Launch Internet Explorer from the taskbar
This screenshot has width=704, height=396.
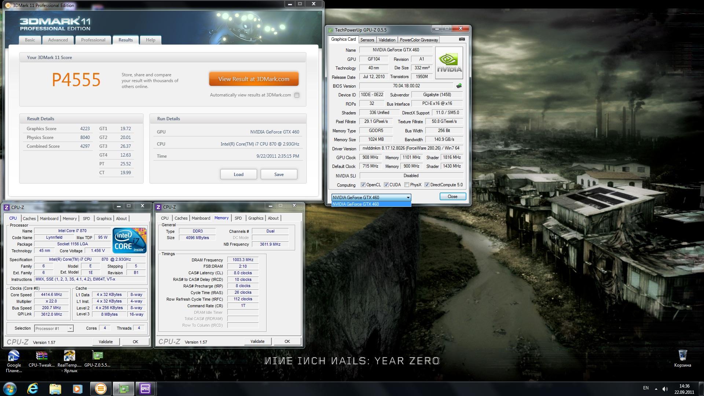coord(33,389)
